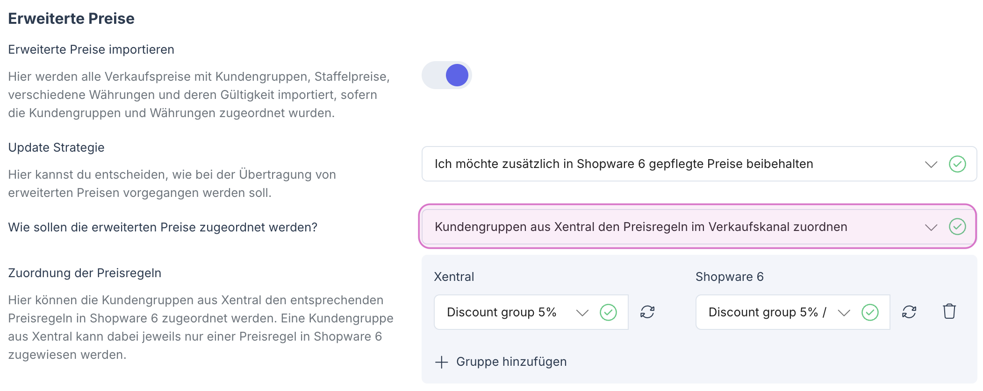Click the plus icon to add group
Image resolution: width=983 pixels, height=391 pixels.
441,362
